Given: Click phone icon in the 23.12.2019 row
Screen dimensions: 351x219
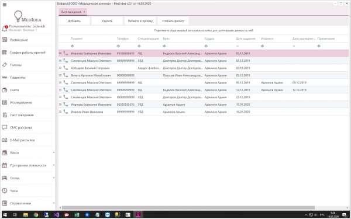Looking at the screenshot, I should [66, 97].
